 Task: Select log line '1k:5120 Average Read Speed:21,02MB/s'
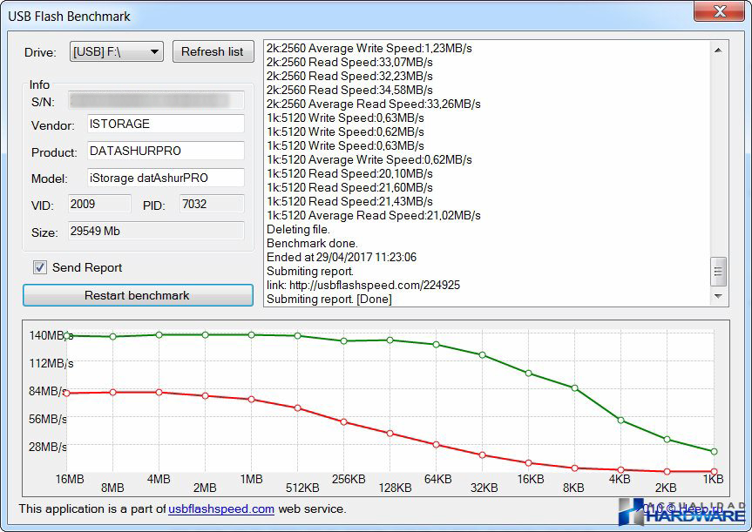tap(374, 216)
